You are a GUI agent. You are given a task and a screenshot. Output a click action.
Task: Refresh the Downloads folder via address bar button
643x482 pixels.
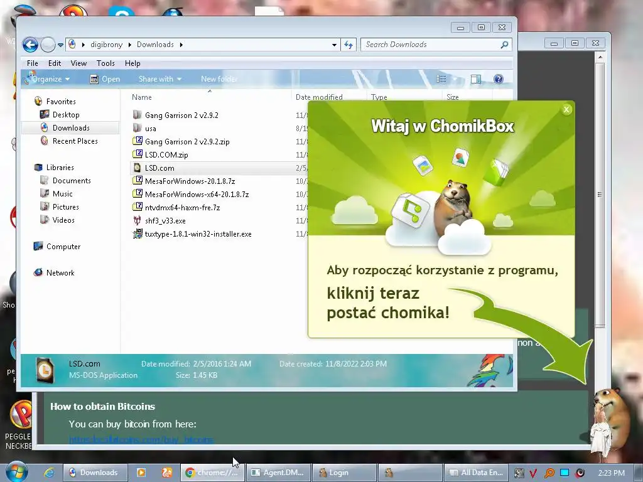349,45
